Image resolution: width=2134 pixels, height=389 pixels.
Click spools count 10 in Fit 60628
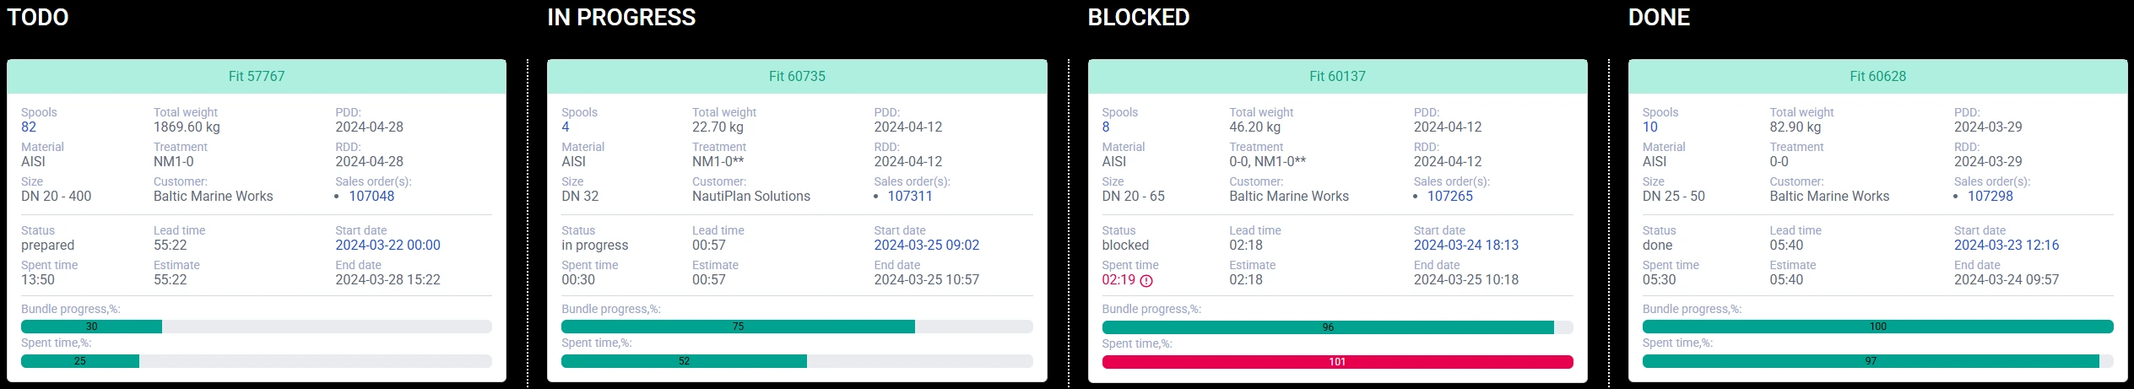click(x=1650, y=127)
